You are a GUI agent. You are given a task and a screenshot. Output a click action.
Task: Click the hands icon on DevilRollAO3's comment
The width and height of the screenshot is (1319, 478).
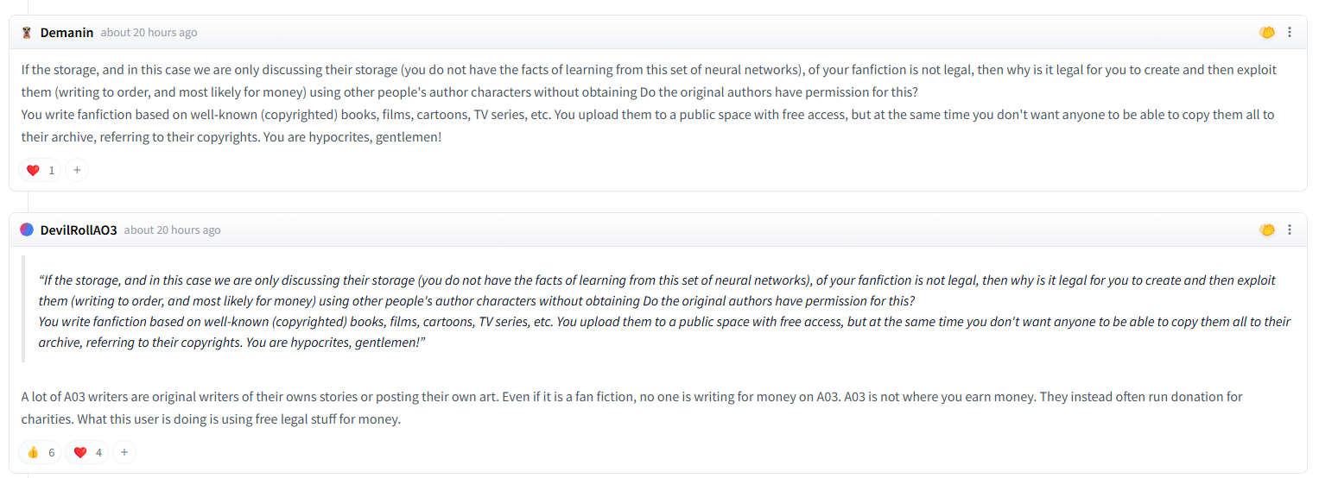(1267, 230)
